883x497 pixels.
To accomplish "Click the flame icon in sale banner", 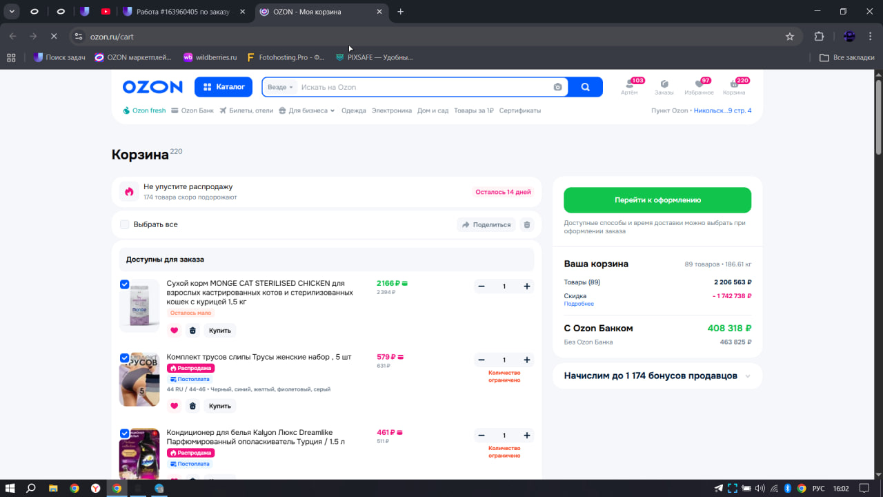I will coord(129,191).
